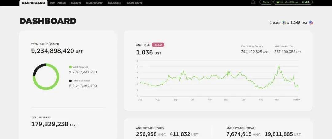Open the DASHBOARD tab

pos(34,3)
